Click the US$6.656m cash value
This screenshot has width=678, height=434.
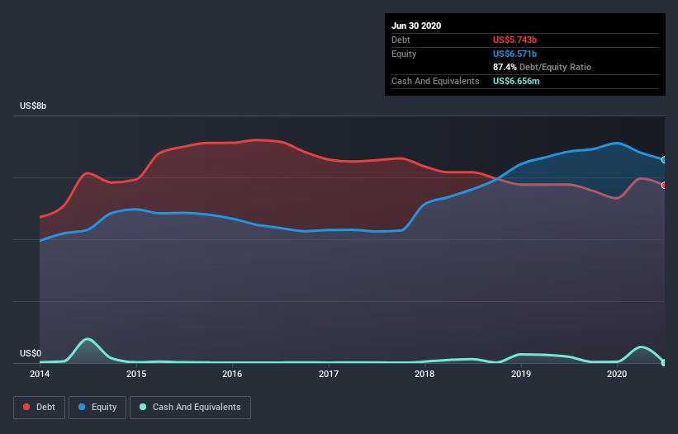516,81
